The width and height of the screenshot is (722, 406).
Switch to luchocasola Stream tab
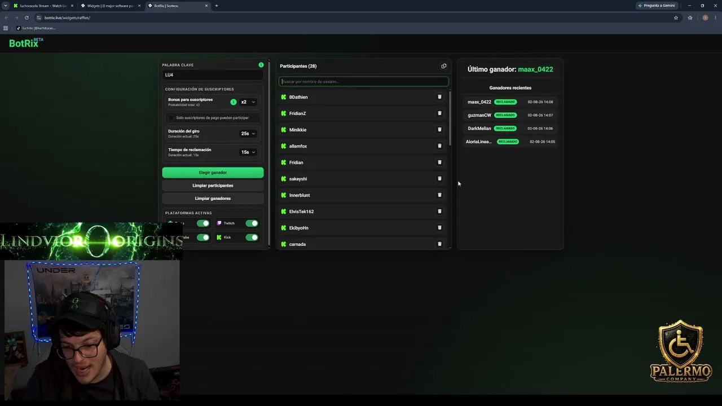pyautogui.click(x=43, y=6)
